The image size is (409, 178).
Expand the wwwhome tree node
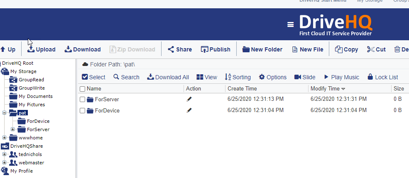[5, 138]
